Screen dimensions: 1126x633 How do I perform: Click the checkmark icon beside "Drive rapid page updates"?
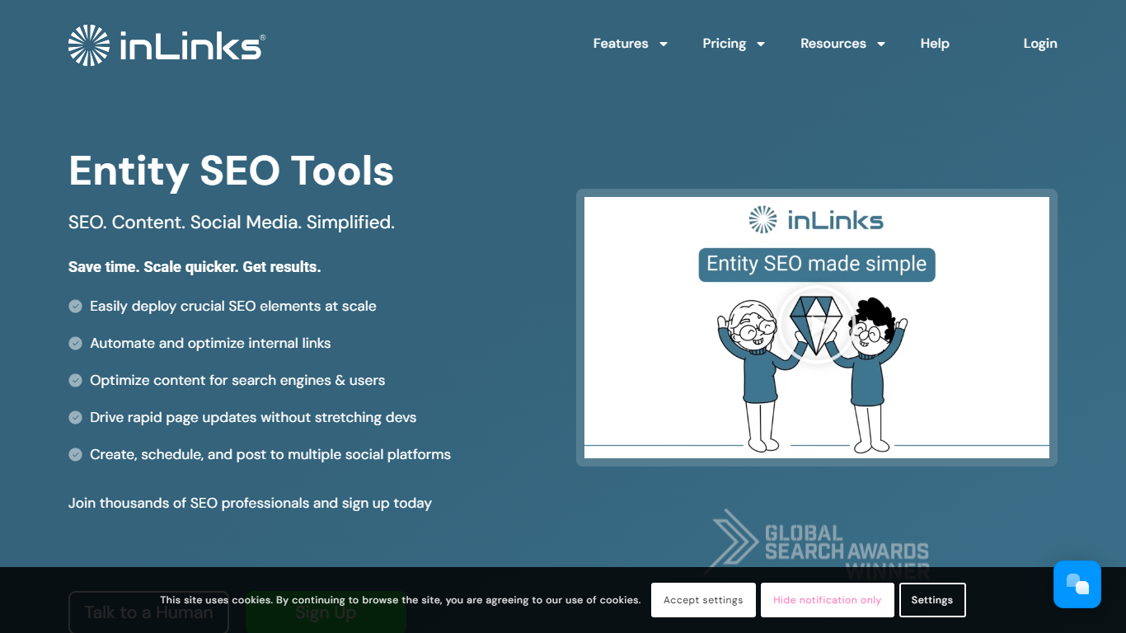(x=75, y=417)
